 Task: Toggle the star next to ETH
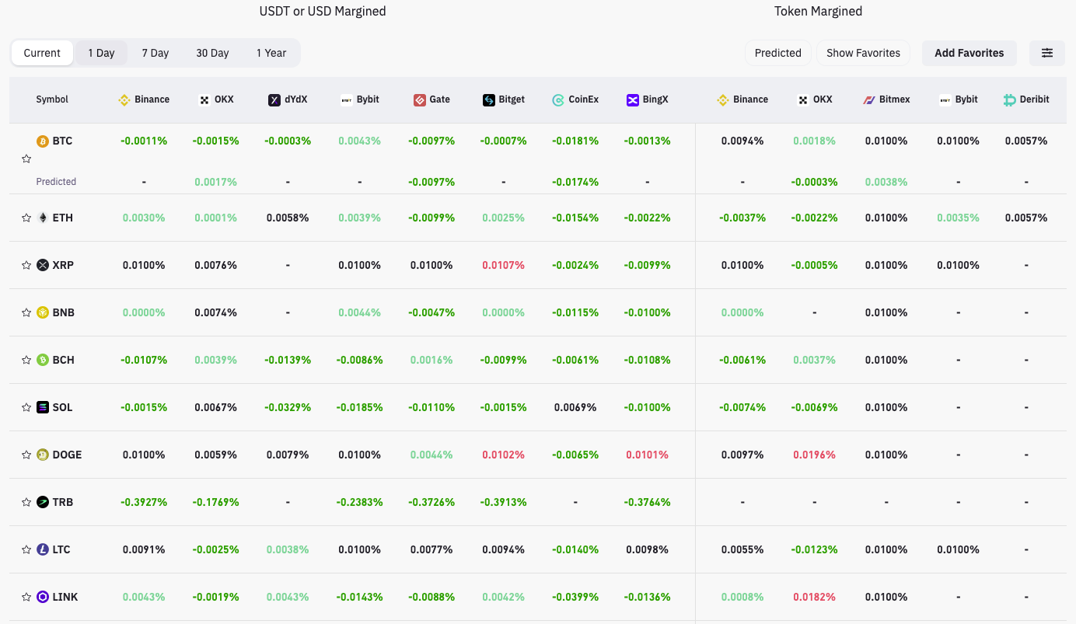point(26,218)
